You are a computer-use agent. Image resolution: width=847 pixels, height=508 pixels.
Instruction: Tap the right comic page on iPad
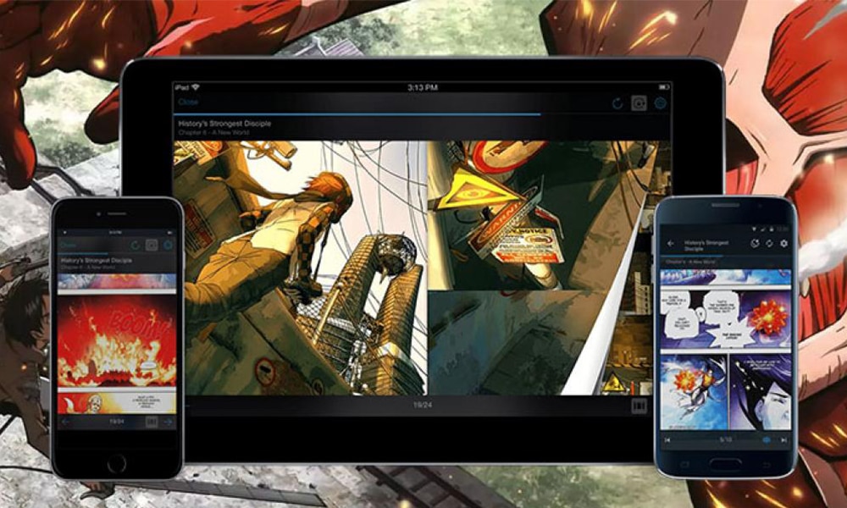pyautogui.click(x=549, y=268)
